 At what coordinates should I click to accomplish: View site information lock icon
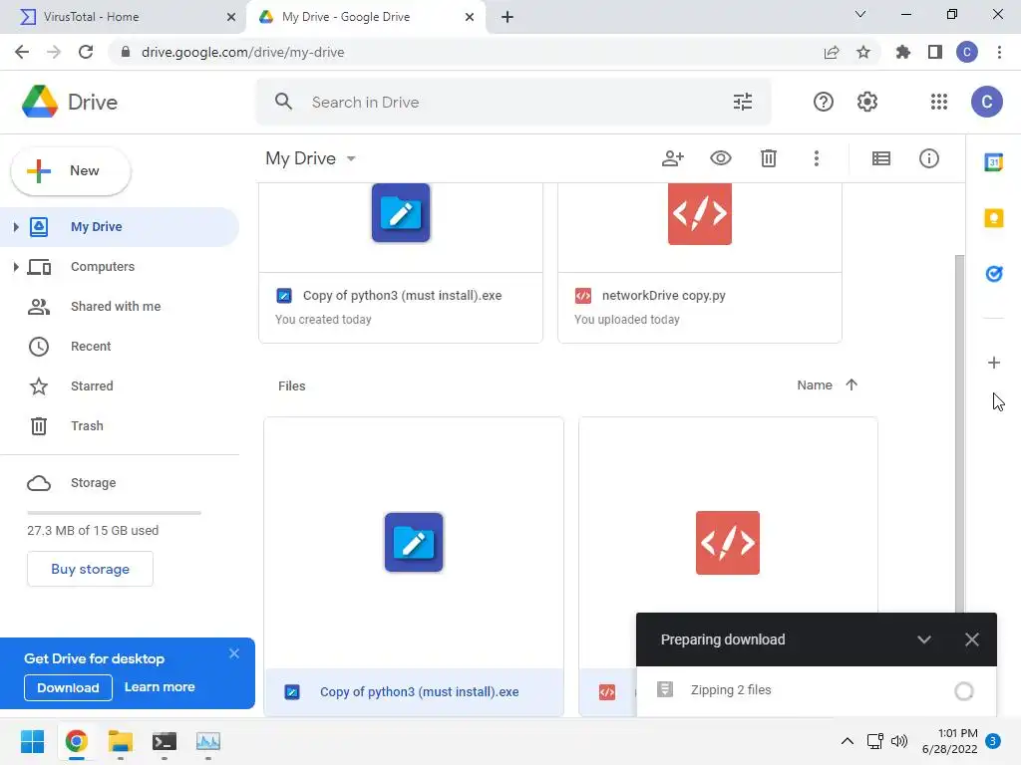[126, 52]
